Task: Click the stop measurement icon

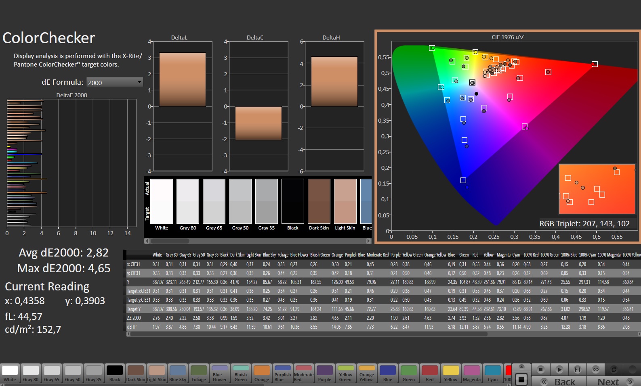Action: pyautogui.click(x=541, y=369)
